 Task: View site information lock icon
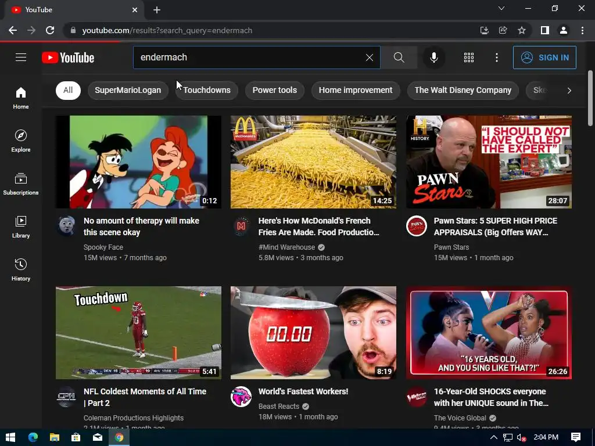coord(73,30)
